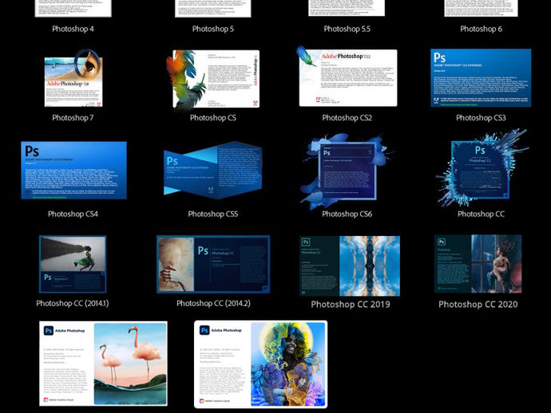551x413 pixels.
Task: Click the "Photoshop 5" caption
Action: 213,29
